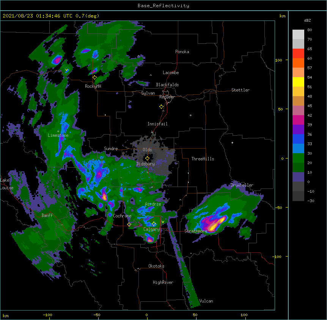Viewport: 327px width, 320px height.
Task: Click the km unit label at top right
Action: click(x=282, y=16)
